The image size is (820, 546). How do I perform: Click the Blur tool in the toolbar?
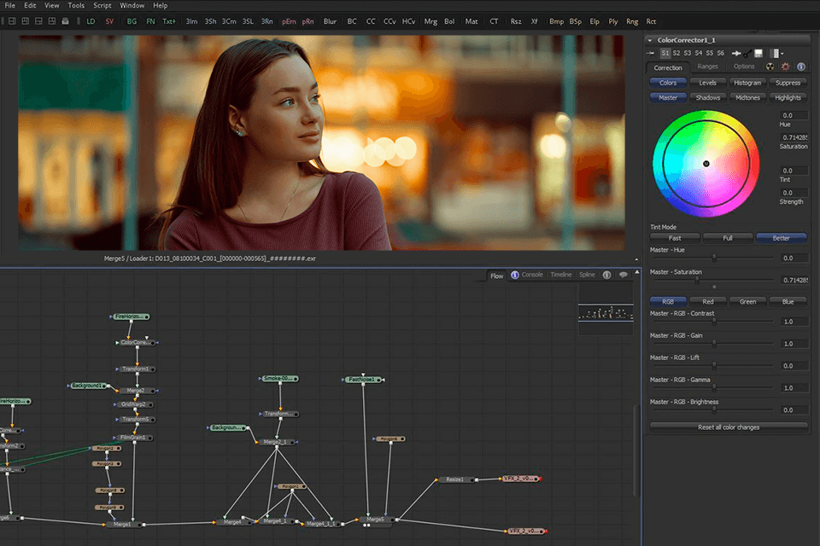(x=330, y=20)
